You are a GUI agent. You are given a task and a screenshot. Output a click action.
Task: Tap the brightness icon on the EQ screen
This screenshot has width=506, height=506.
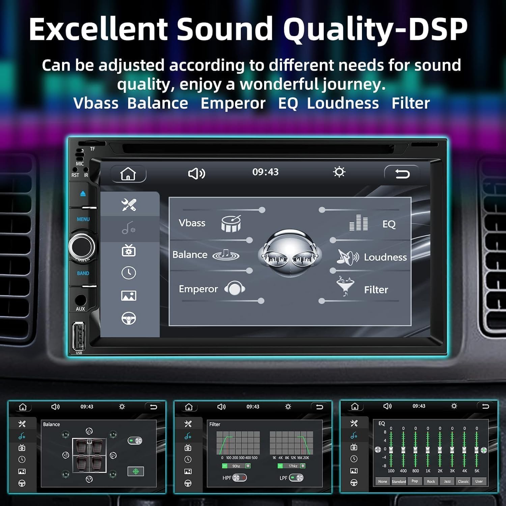454,406
